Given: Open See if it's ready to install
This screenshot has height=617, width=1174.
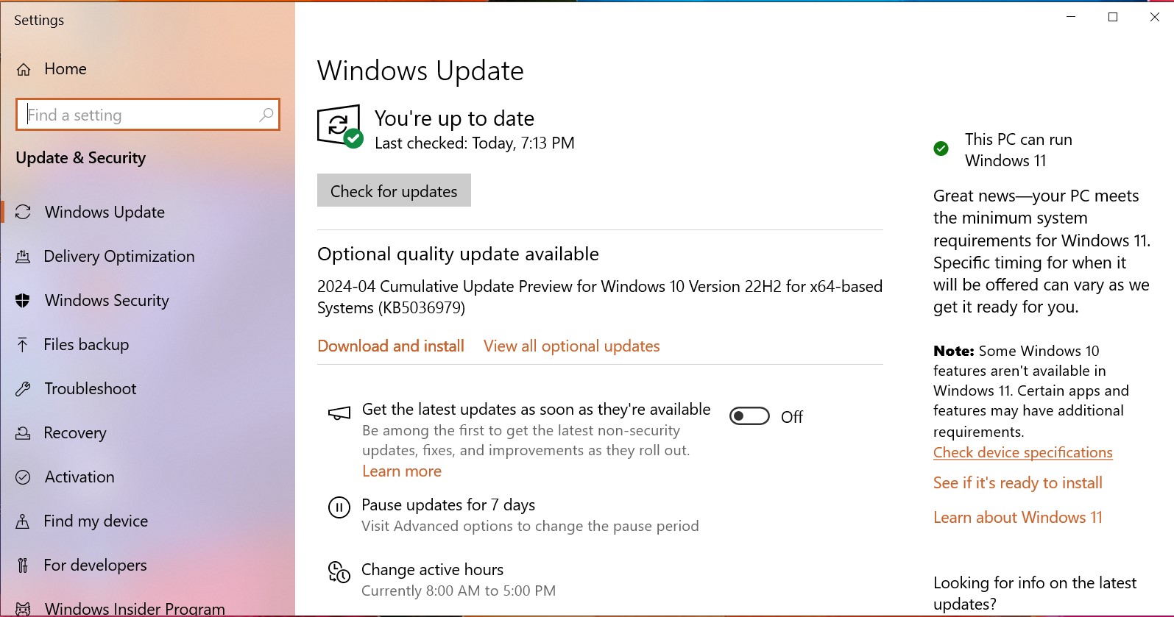Looking at the screenshot, I should [x=1017, y=482].
